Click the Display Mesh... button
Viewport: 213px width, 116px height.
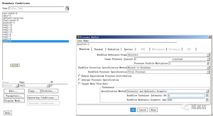[x=14, y=101]
